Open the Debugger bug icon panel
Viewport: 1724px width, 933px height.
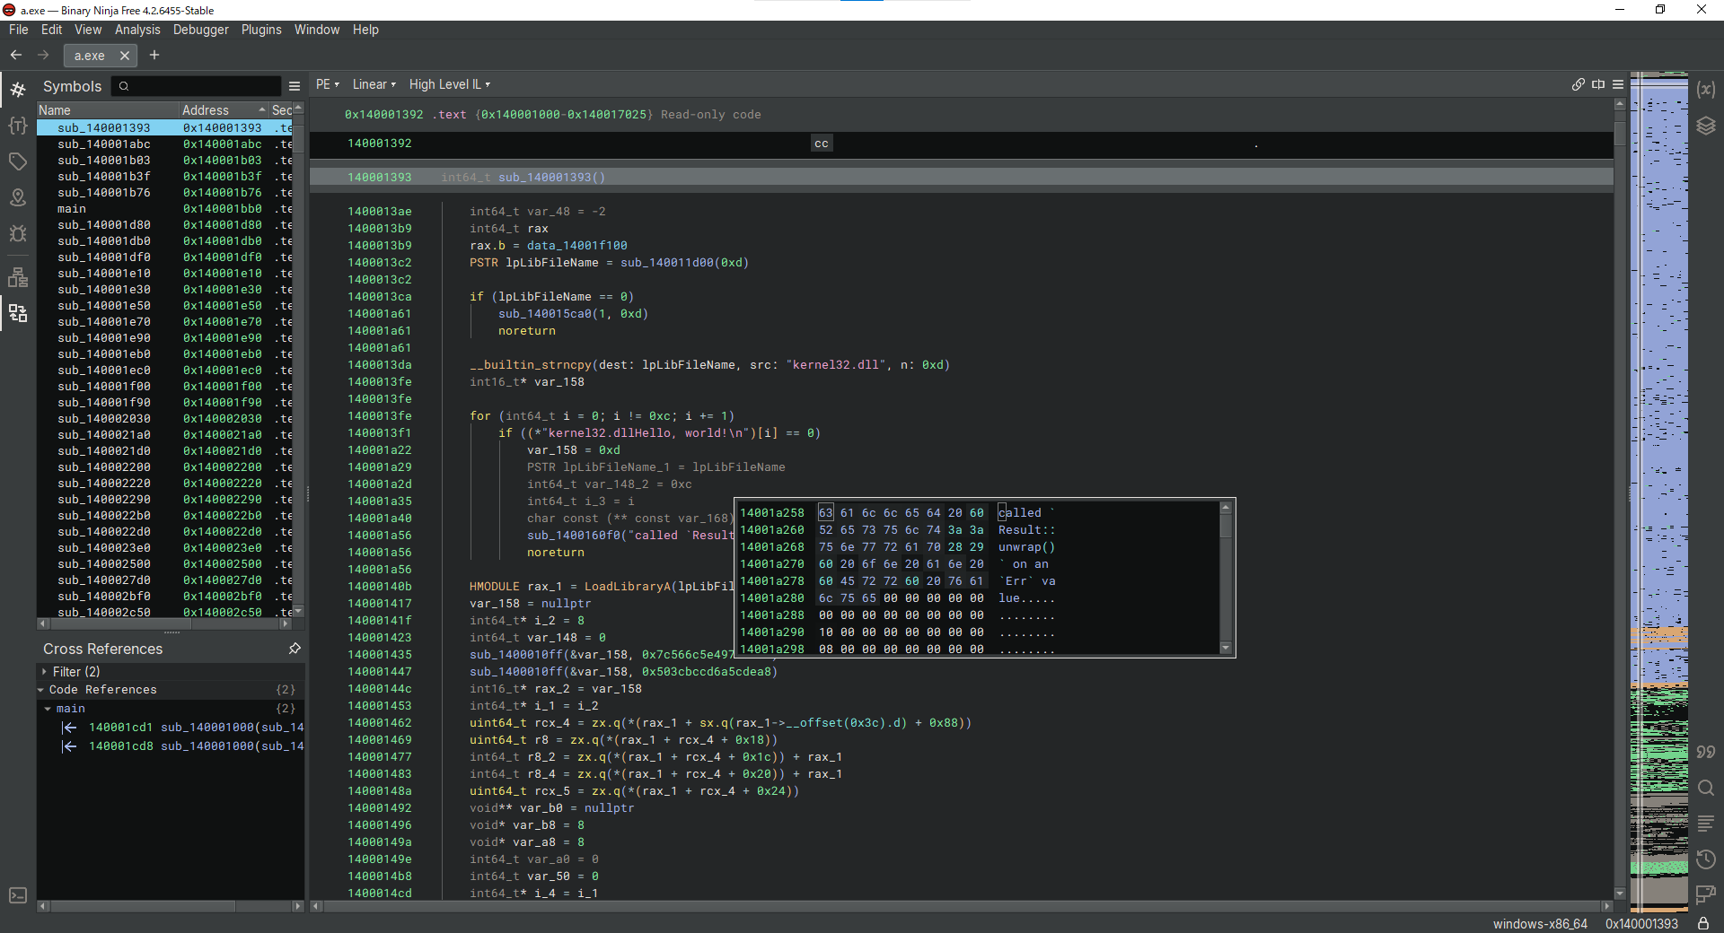(x=18, y=233)
